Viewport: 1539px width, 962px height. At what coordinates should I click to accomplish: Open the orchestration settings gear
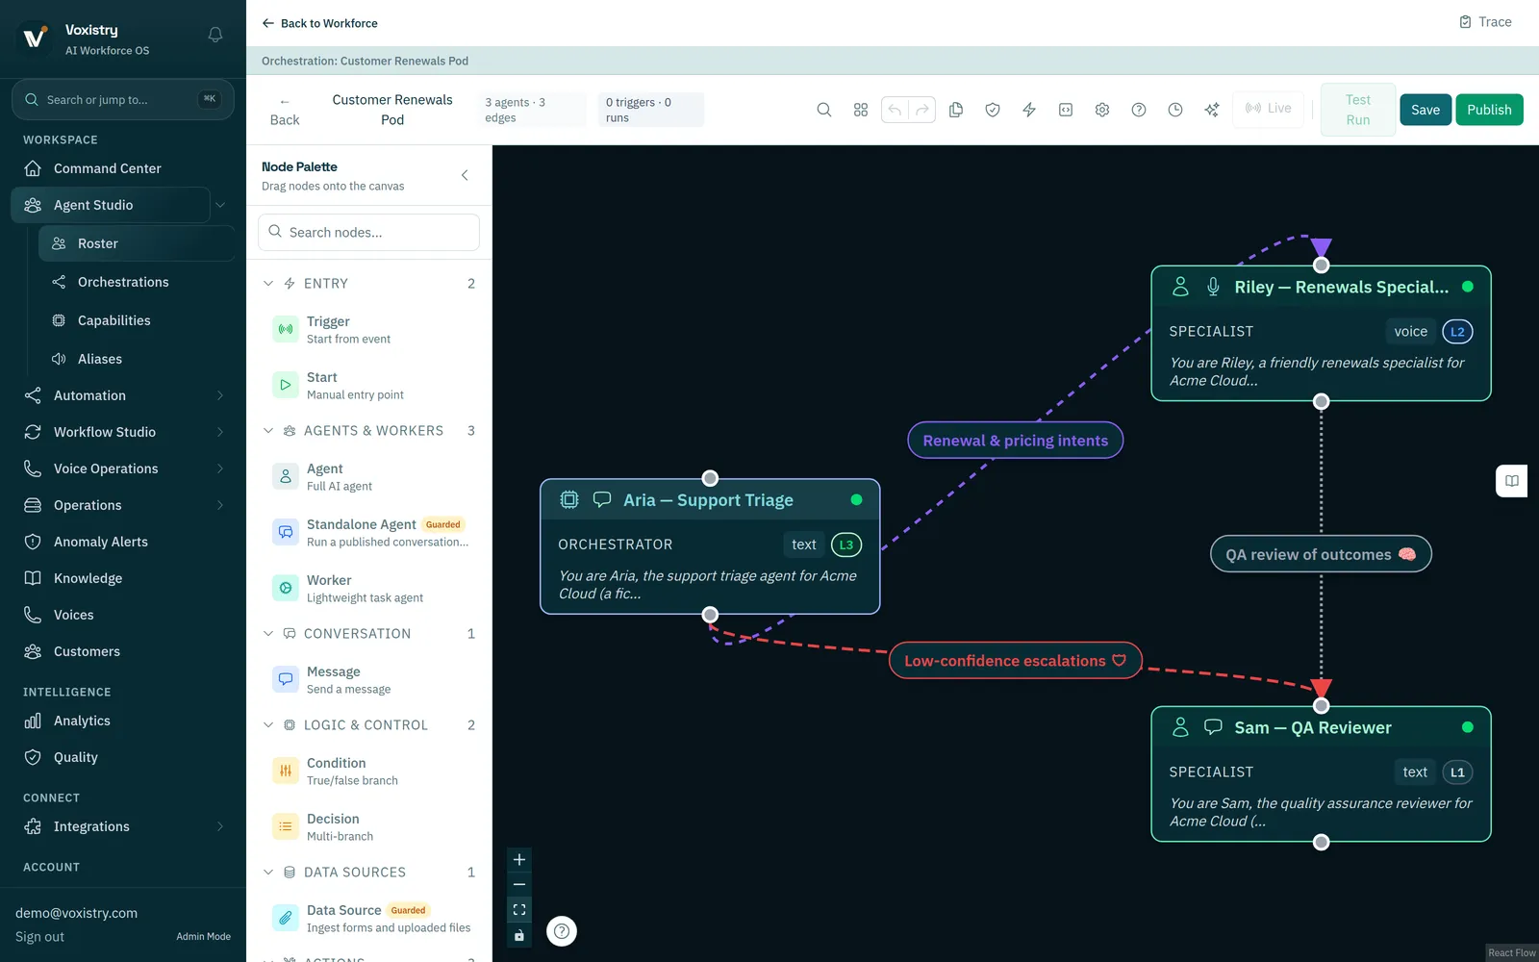1102,110
